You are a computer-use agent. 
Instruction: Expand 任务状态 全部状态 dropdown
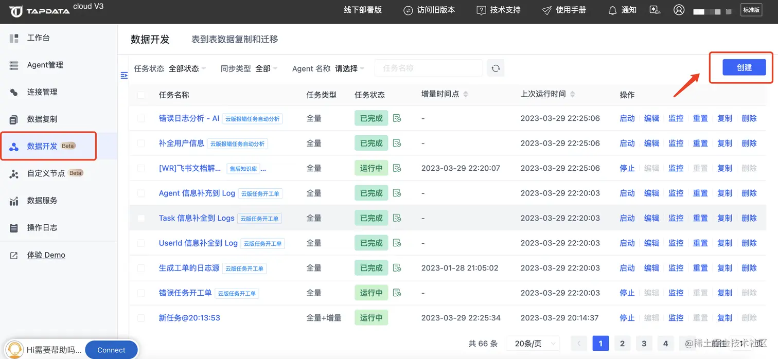(x=187, y=68)
